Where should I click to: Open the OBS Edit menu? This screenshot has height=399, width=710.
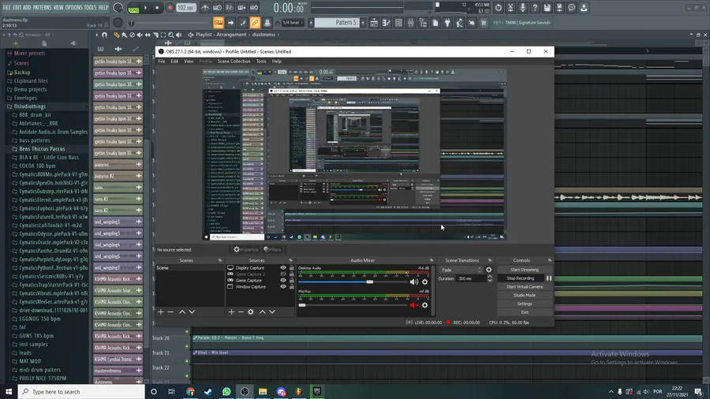pyautogui.click(x=174, y=62)
